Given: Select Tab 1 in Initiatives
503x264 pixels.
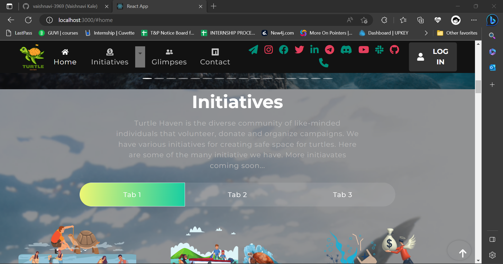Looking at the screenshot, I should (132, 194).
